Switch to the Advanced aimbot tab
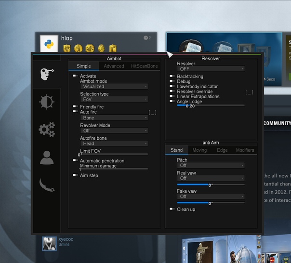 [x=114, y=66]
